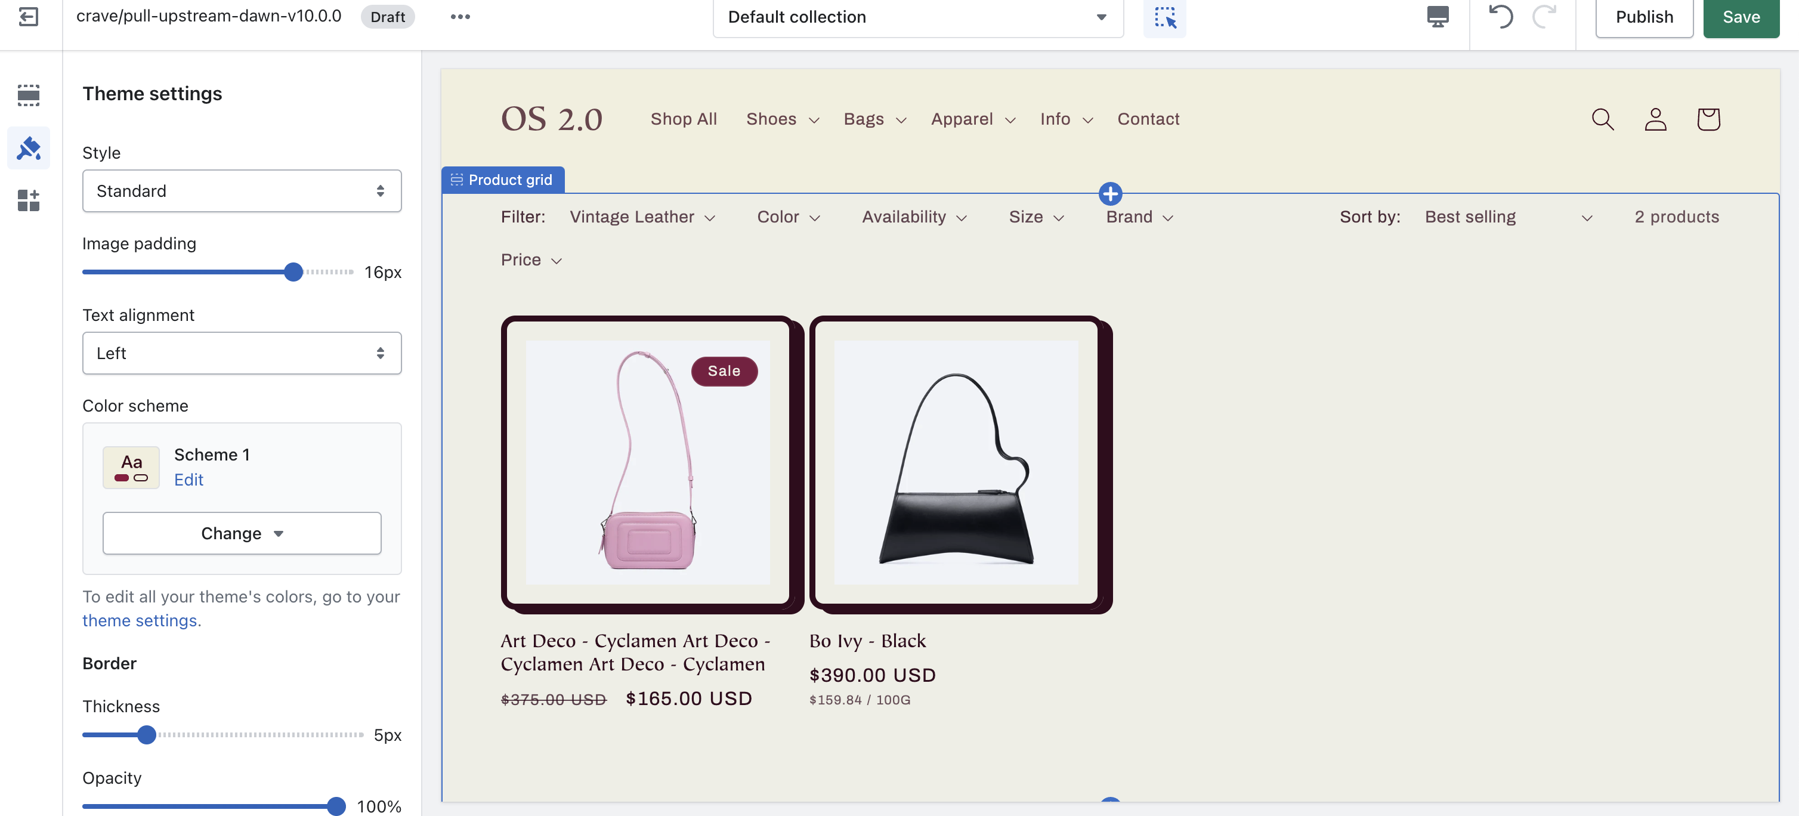This screenshot has height=816, width=1799.
Task: Open the three-dot more actions menu
Action: (459, 17)
